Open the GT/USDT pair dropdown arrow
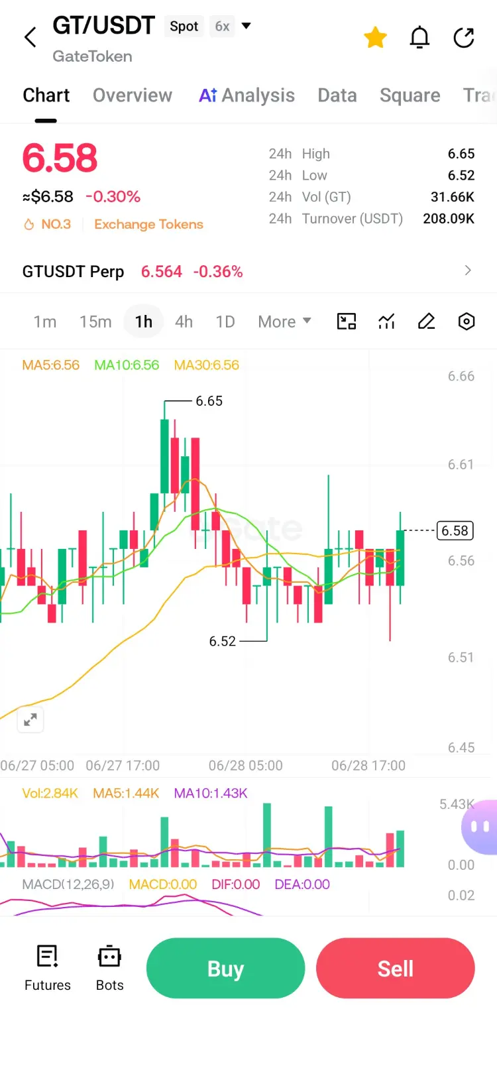 point(247,27)
